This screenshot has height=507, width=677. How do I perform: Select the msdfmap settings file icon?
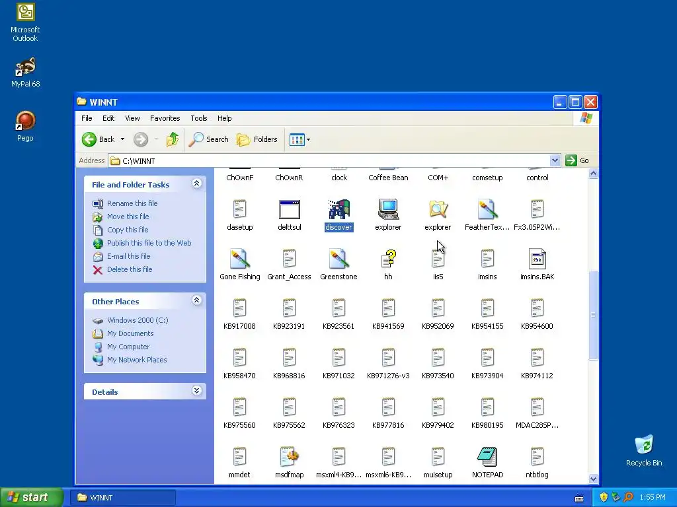(290, 457)
